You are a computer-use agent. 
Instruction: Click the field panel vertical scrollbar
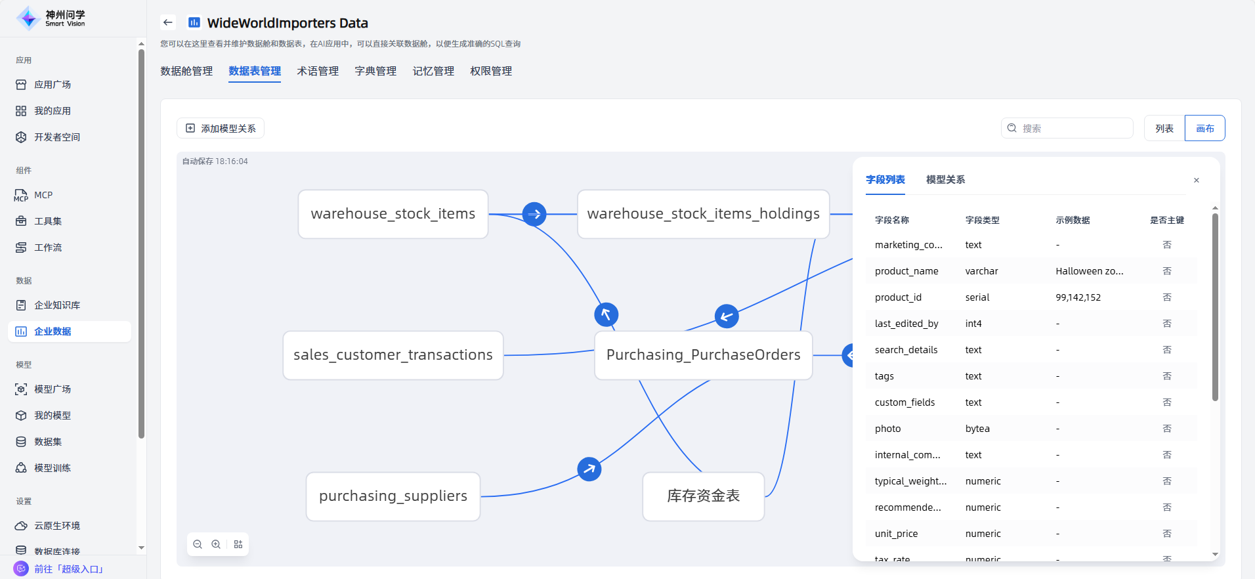1215,307
